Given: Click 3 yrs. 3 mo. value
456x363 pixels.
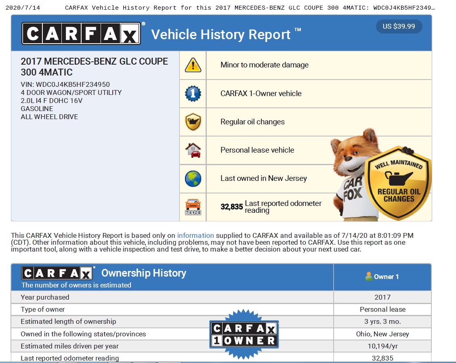Looking at the screenshot, I should [x=382, y=321].
